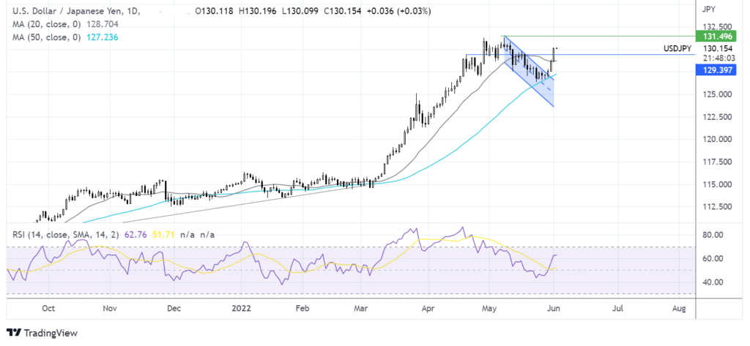Click the Jun label on the time axis
The height and width of the screenshot is (346, 750).
[556, 308]
